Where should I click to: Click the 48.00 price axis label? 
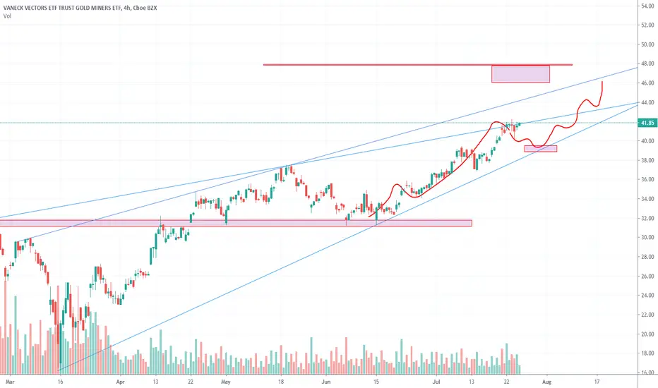pos(647,63)
